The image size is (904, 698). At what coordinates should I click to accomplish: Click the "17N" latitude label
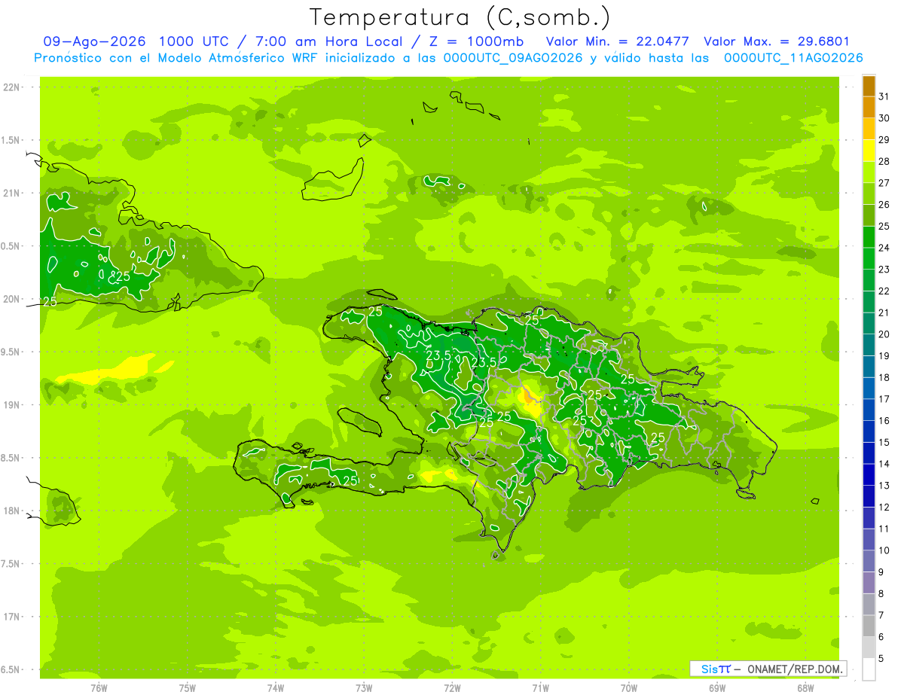coord(12,617)
